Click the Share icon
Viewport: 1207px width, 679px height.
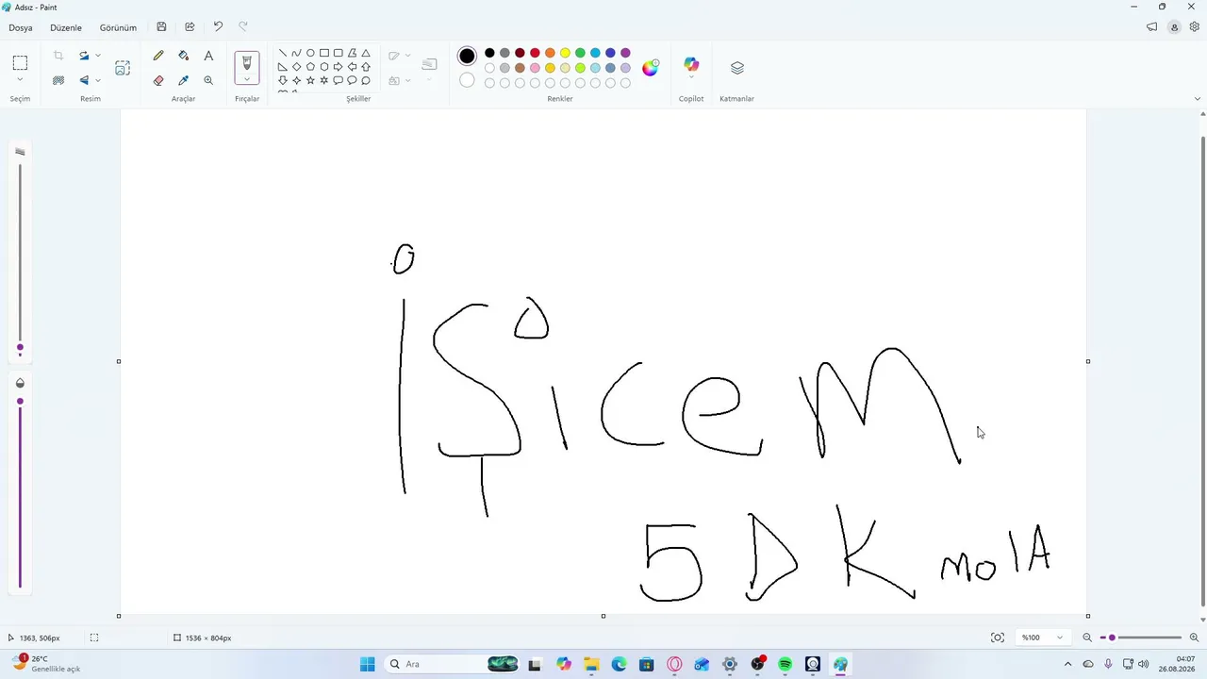(190, 27)
